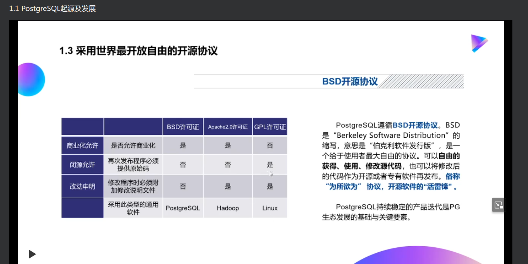Click the PostgreSQL cell in the table
This screenshot has width=528, height=264.
pyautogui.click(x=183, y=208)
